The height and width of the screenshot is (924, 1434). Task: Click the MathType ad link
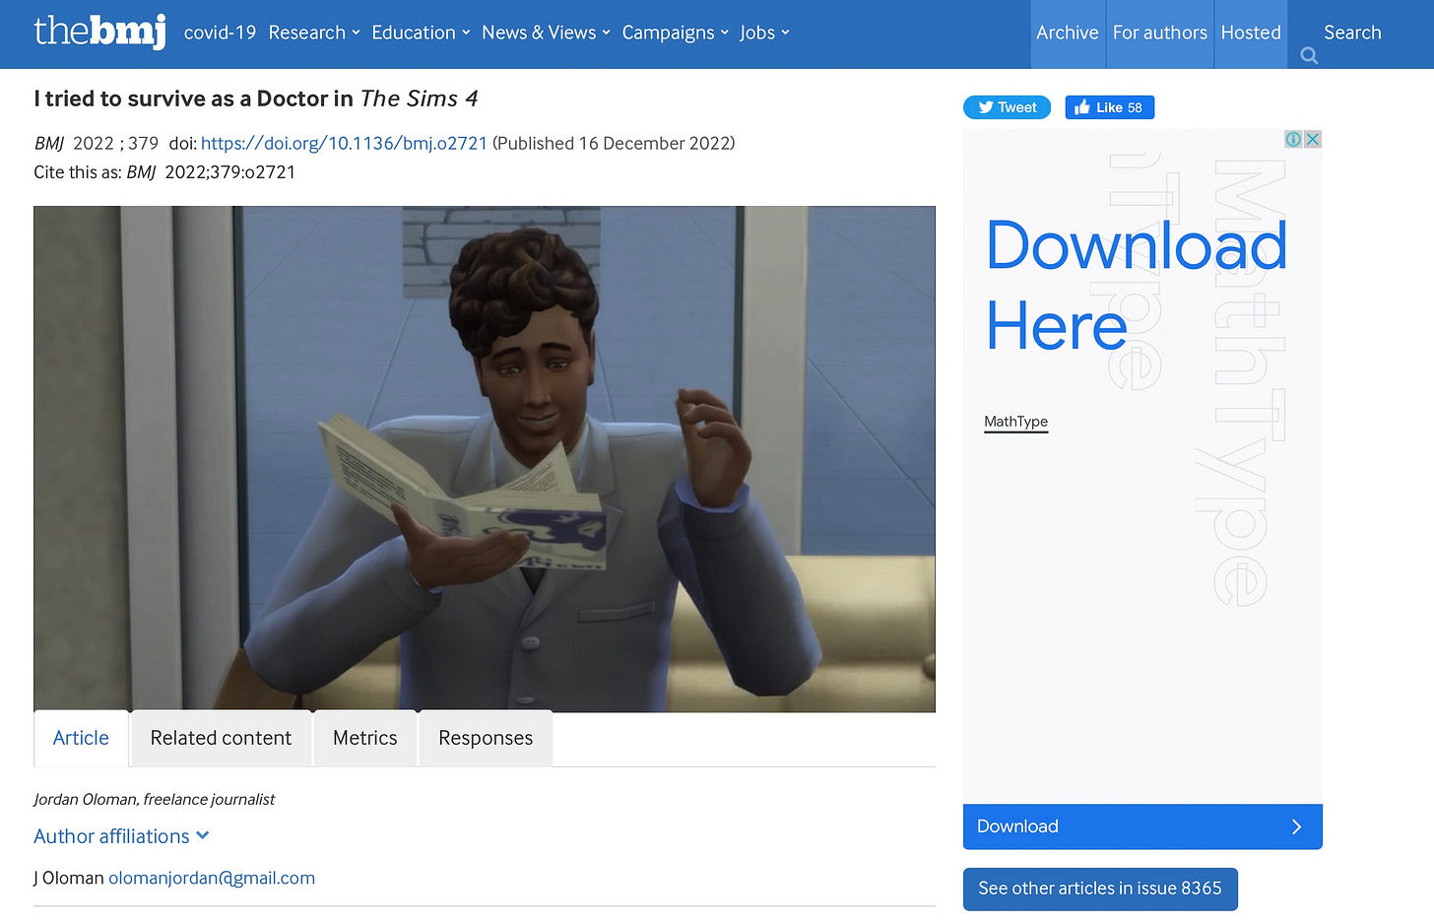click(1015, 422)
